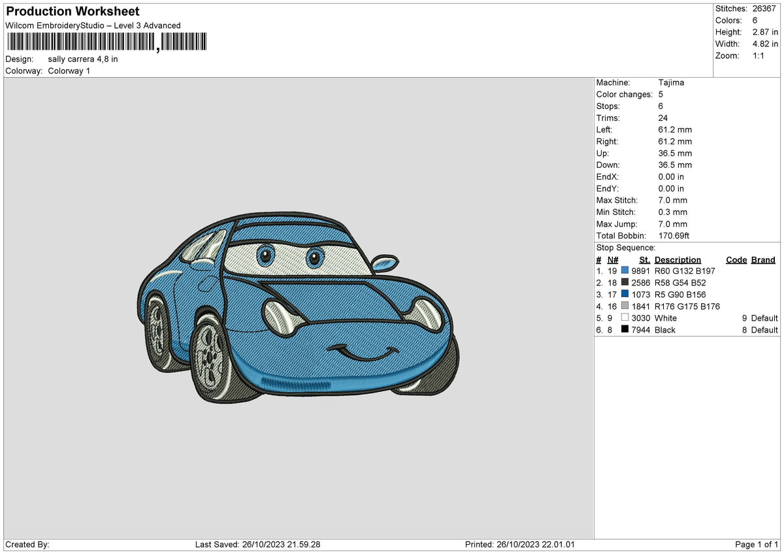
Task: Click thread number '1073'
Action: click(641, 295)
